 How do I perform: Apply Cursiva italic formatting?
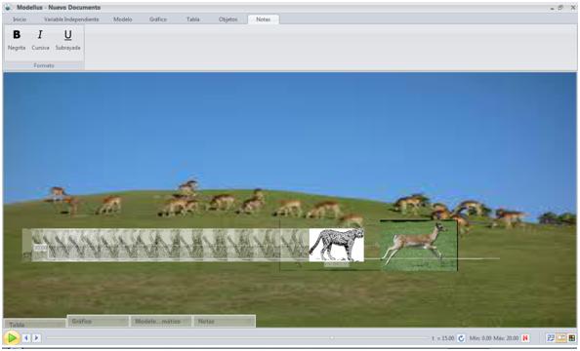[40, 40]
